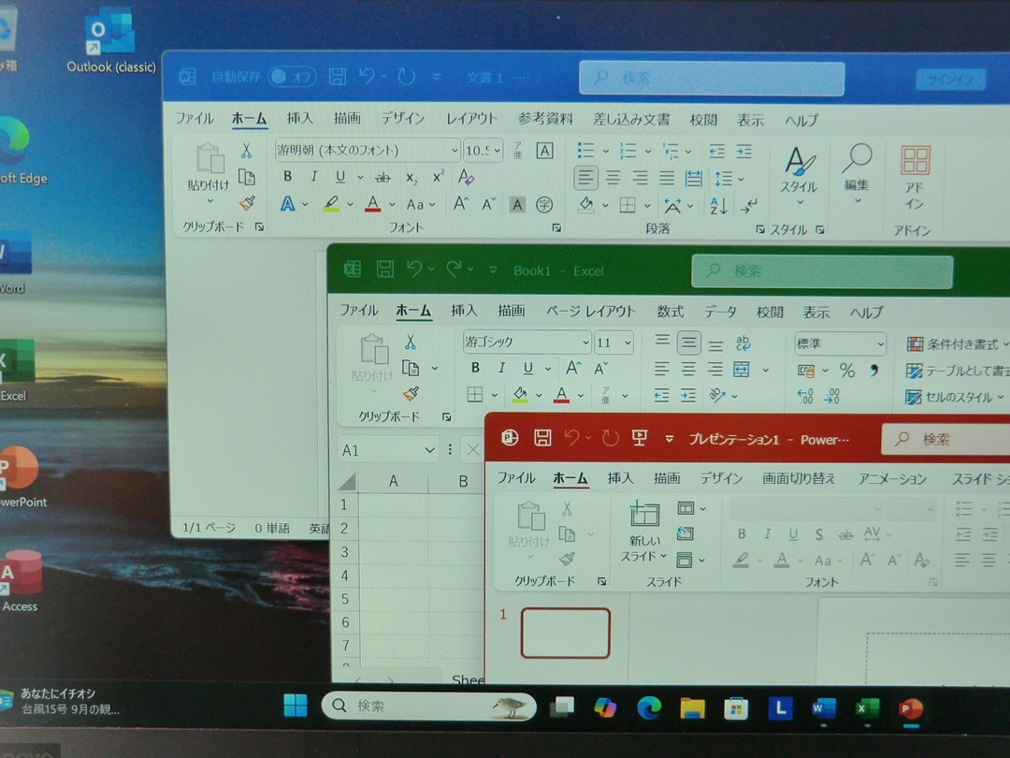Click the Comma Style icon in Excel

[874, 371]
